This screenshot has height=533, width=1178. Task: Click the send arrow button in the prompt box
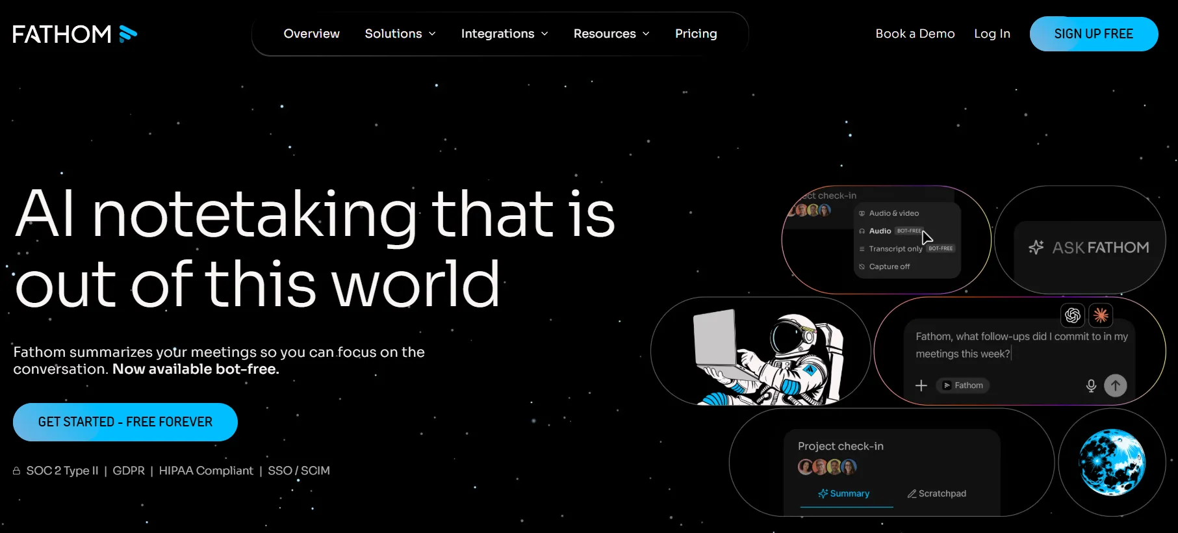(x=1116, y=385)
